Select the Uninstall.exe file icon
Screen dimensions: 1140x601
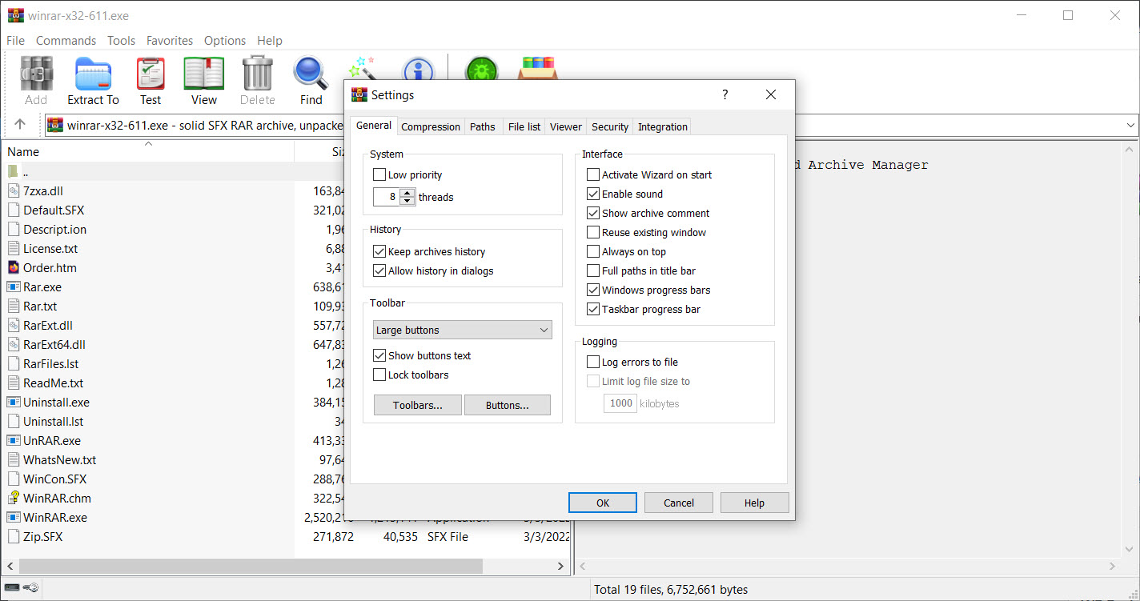point(14,402)
